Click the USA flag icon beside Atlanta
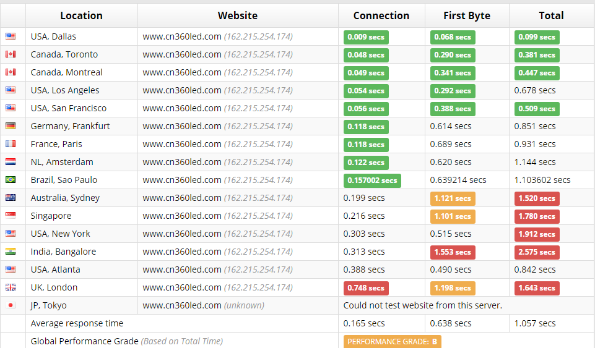Viewport: 595px width, 348px height. tap(11, 269)
